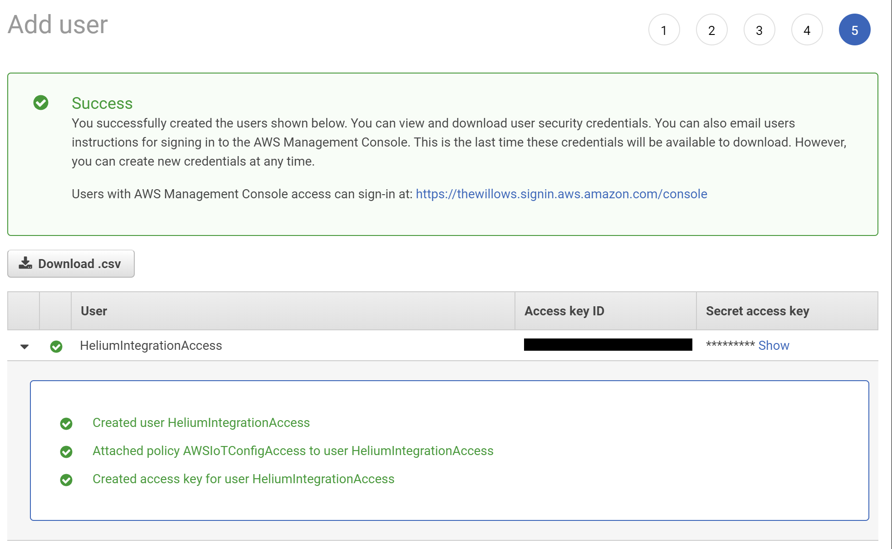
Task: Show the secret access key
Action: [x=774, y=346]
